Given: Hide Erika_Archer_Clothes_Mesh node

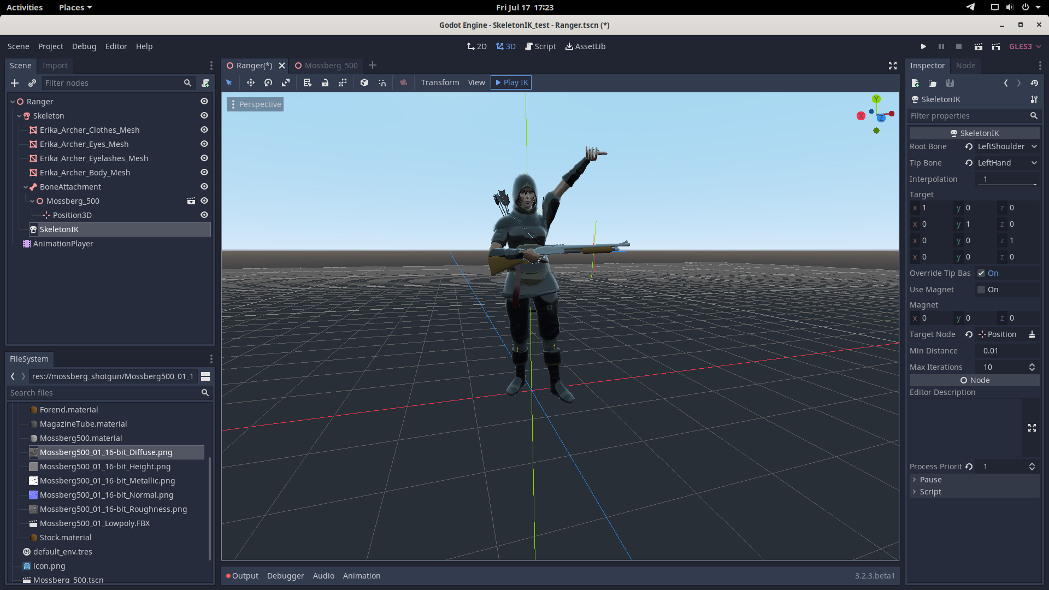Looking at the screenshot, I should pos(204,130).
